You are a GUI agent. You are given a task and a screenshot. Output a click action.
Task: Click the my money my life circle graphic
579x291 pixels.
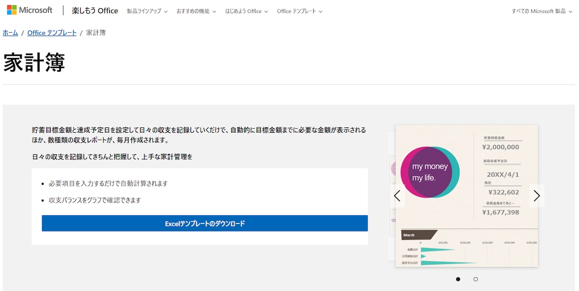point(429,172)
